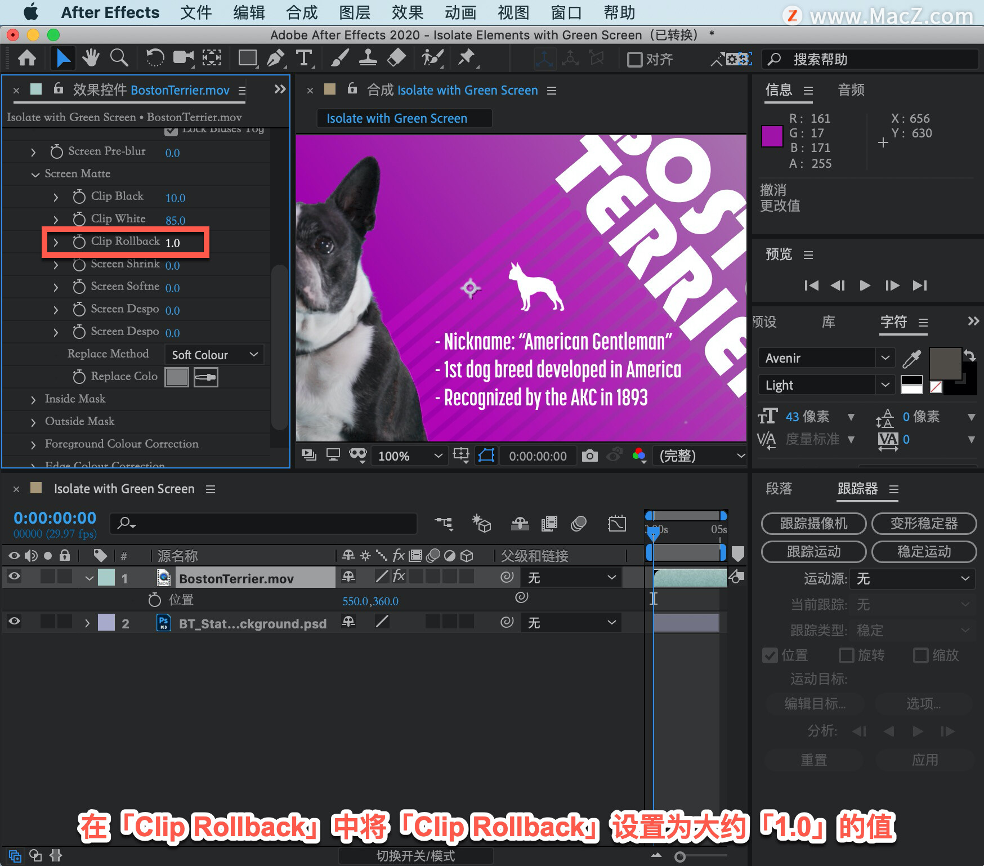Click the Graph Editor icon in timeline
The width and height of the screenshot is (984, 866).
pyautogui.click(x=617, y=524)
